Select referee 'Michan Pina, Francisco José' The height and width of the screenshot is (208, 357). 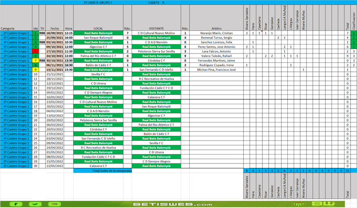(x=216, y=69)
